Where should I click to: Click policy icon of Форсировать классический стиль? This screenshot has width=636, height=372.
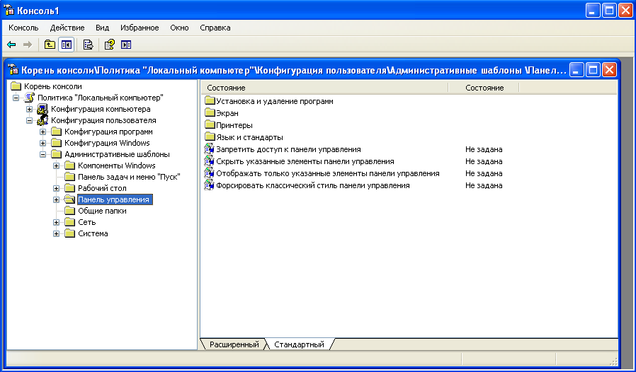(x=209, y=185)
